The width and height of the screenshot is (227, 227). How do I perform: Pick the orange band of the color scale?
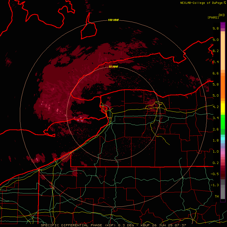223,87
